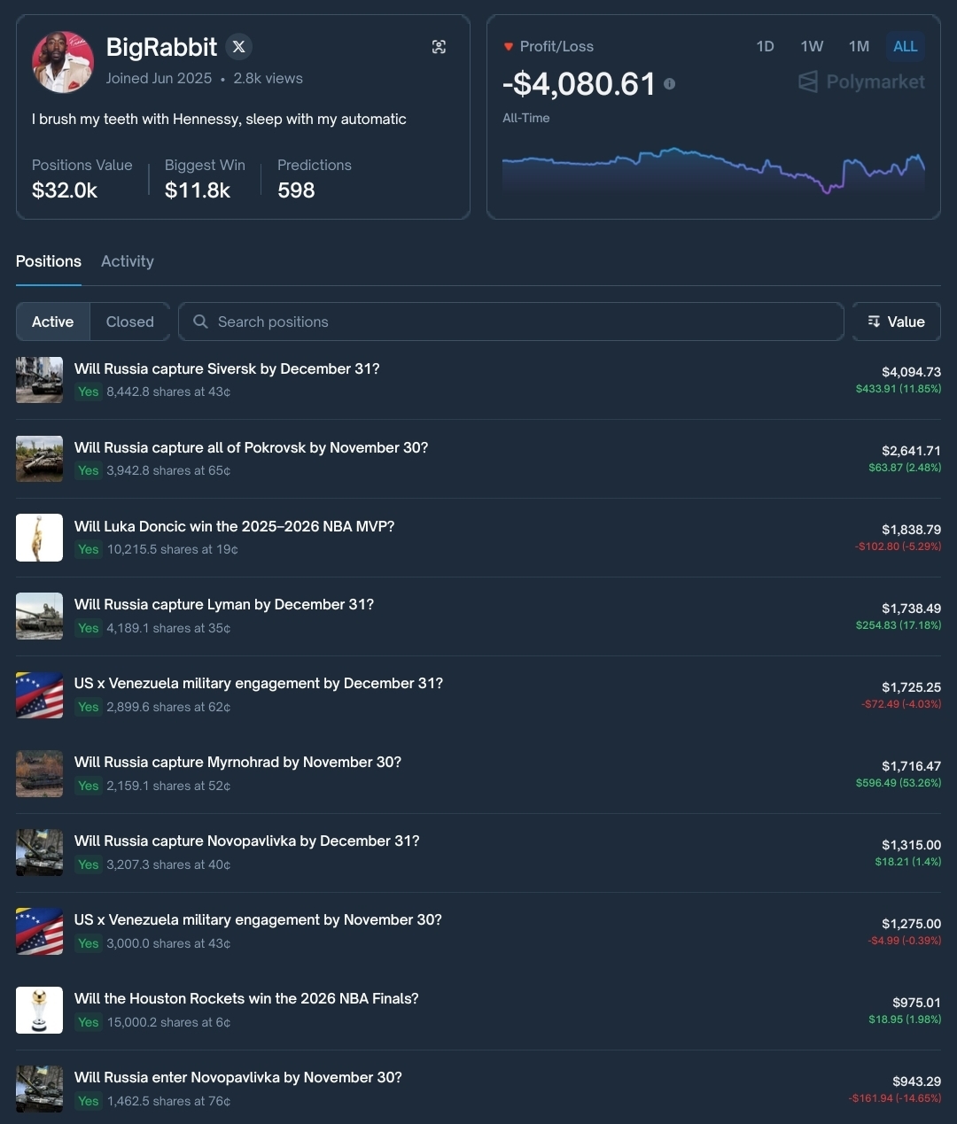Open Venezuela December 31 flag thumbnail
Screen dimensions: 957x1124
[39, 695]
